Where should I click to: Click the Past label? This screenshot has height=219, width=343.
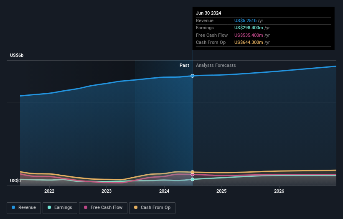184,66
